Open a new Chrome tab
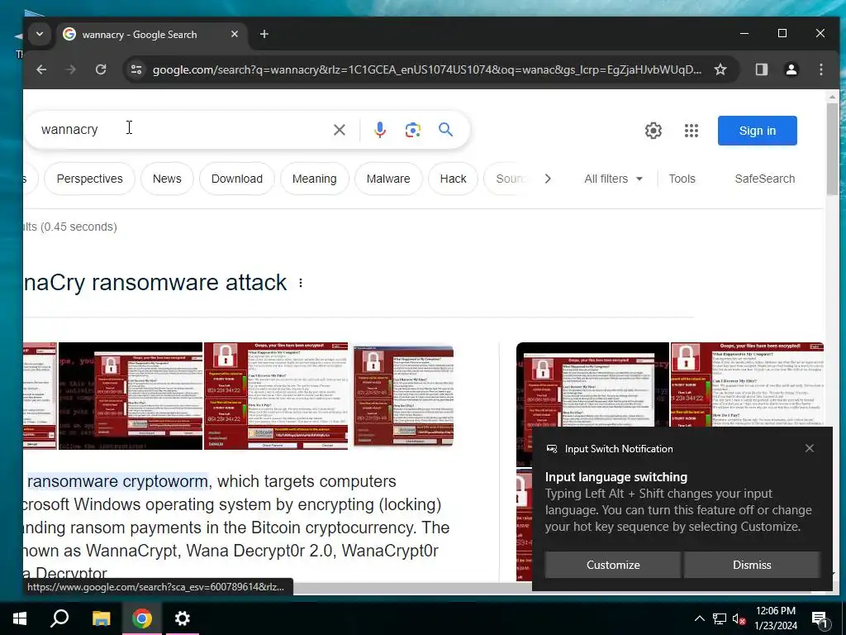The image size is (846, 635). click(264, 34)
